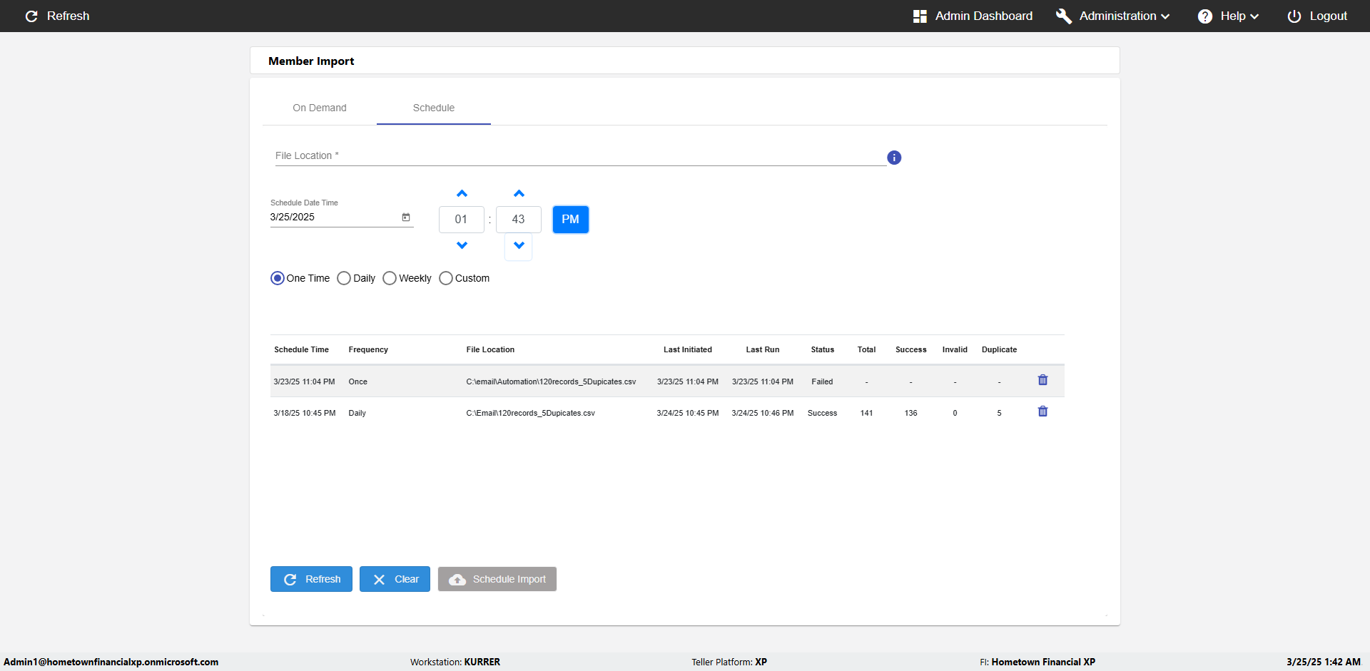1370x671 pixels.
Task: Click the Last Run column header
Action: (763, 349)
